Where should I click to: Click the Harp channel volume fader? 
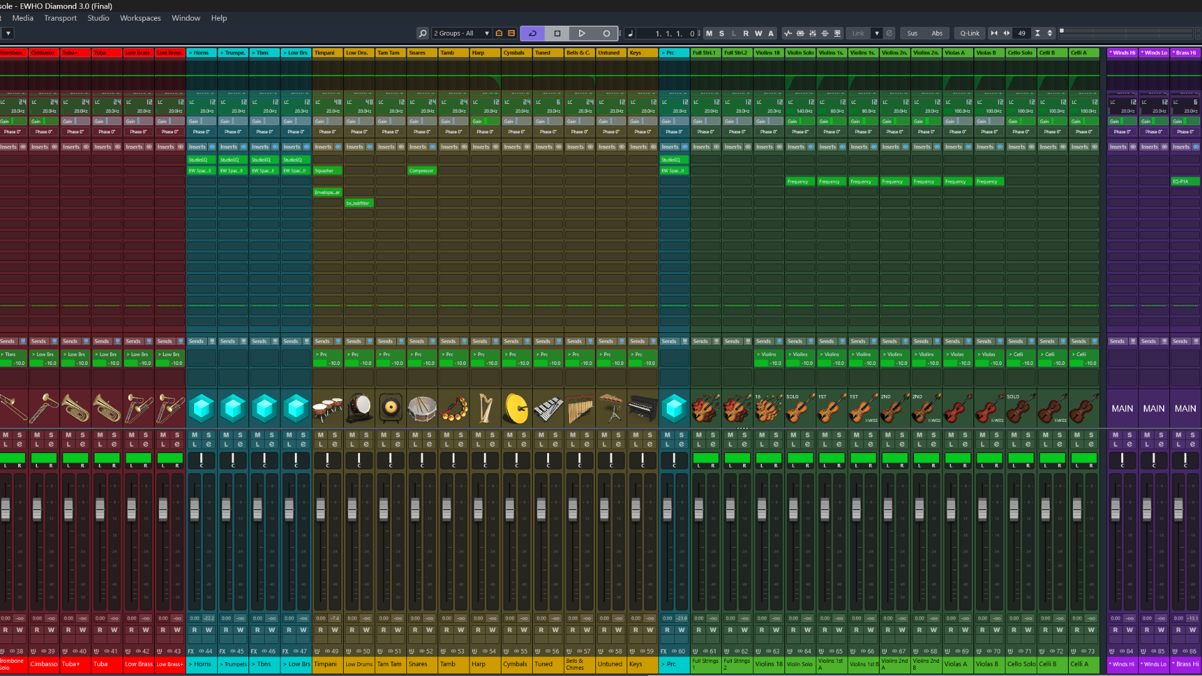(478, 508)
